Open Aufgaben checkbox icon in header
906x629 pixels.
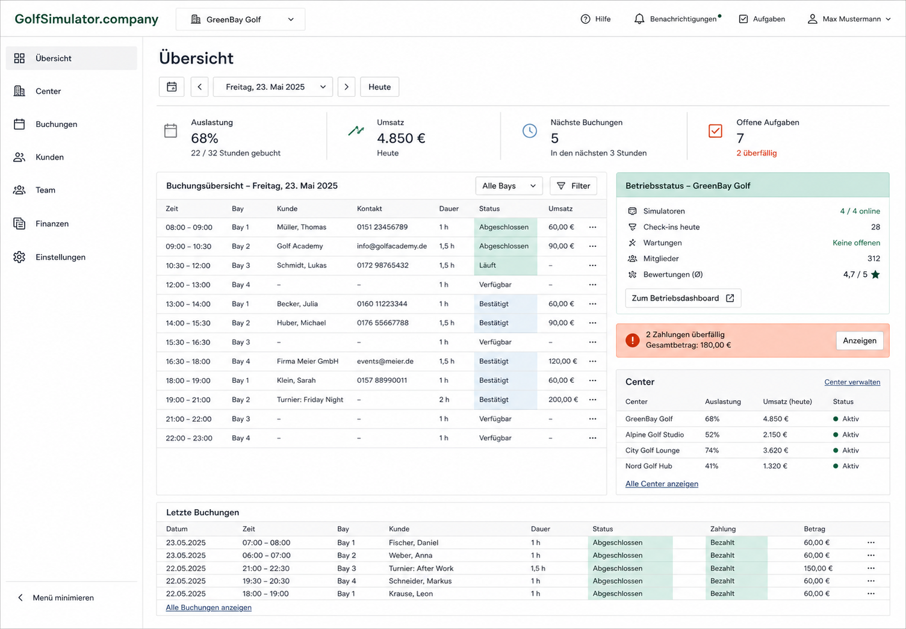pyautogui.click(x=743, y=19)
